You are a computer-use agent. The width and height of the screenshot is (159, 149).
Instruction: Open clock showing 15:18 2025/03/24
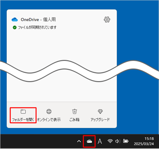click(x=144, y=141)
